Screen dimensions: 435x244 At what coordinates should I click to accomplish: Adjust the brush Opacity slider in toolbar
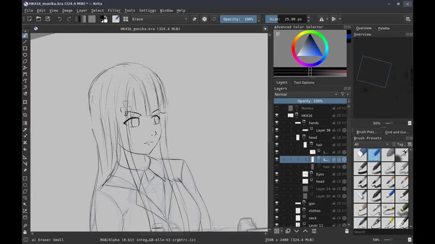[238, 19]
